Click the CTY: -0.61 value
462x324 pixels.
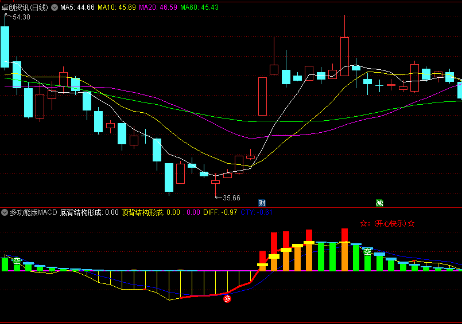coord(257,212)
